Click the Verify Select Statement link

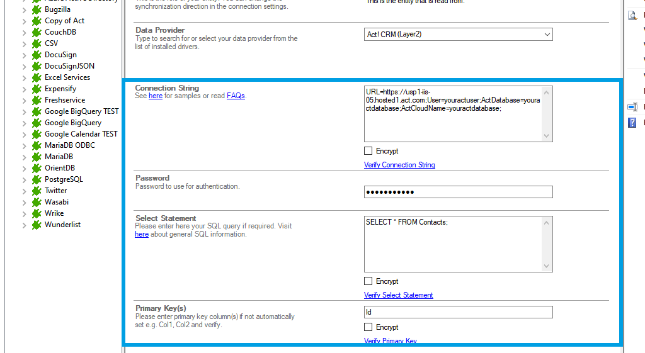tap(398, 295)
